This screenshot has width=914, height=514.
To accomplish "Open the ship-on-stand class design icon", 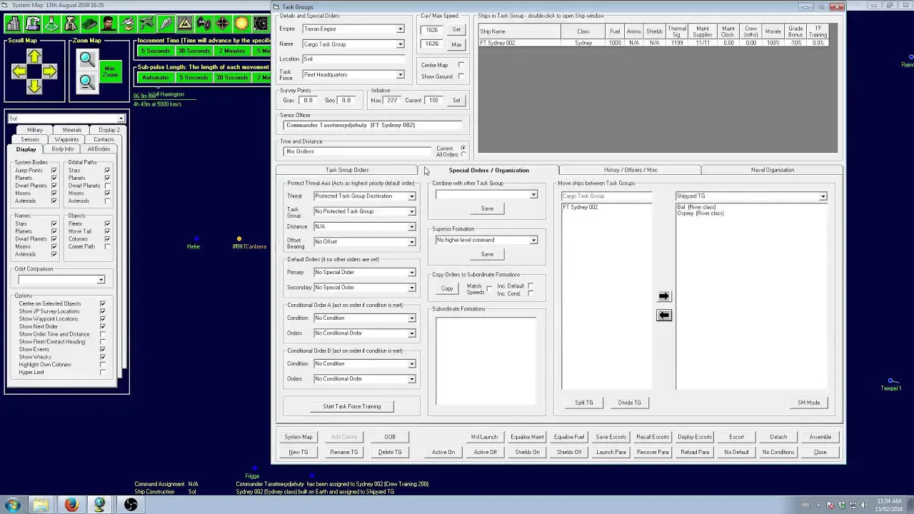I will (127, 24).
